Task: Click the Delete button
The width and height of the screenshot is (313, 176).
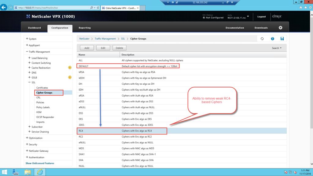Action: (120, 48)
